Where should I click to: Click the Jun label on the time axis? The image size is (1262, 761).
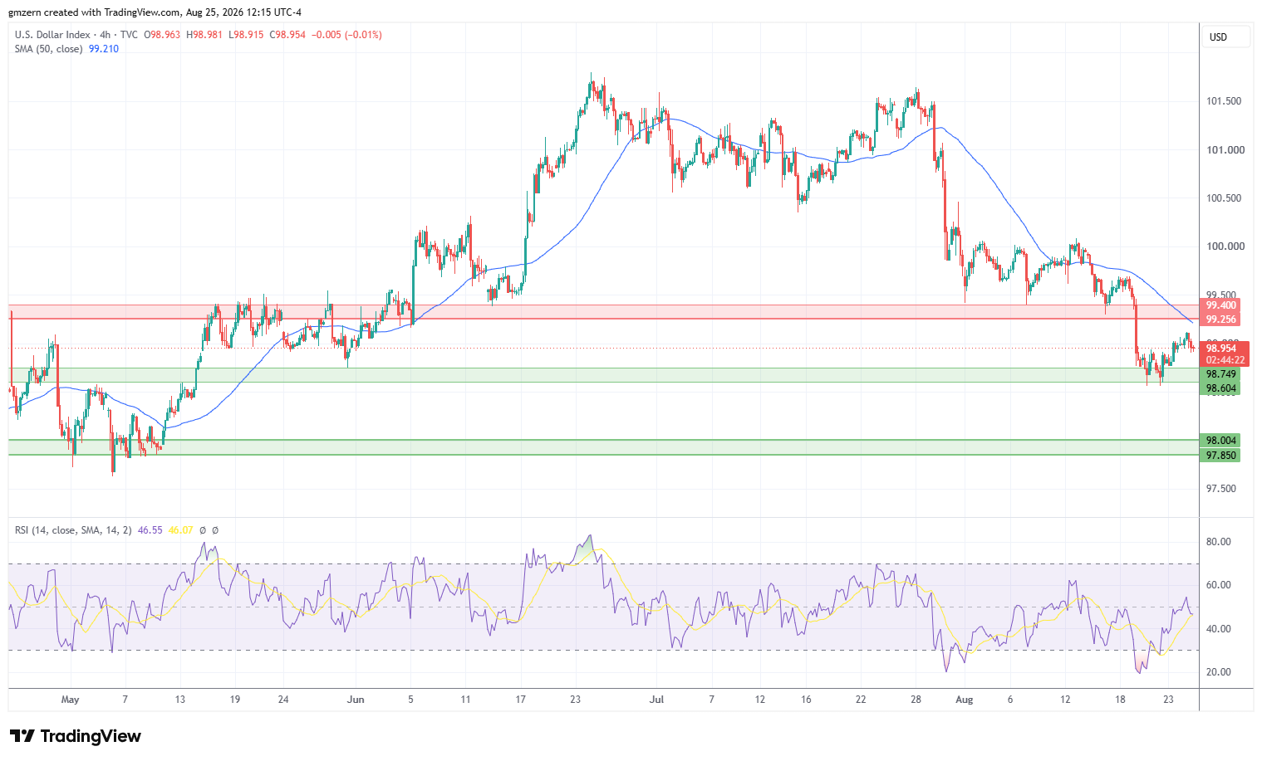(356, 700)
